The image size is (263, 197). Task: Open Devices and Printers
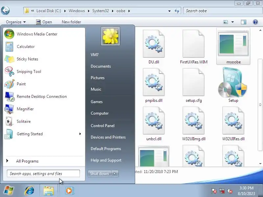[x=108, y=137]
